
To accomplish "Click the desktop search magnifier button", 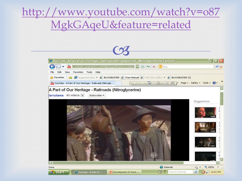I will 196,172.
